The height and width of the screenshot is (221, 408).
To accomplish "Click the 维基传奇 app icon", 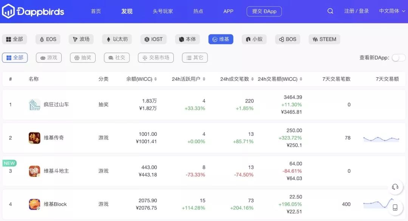I will (x=34, y=138).
